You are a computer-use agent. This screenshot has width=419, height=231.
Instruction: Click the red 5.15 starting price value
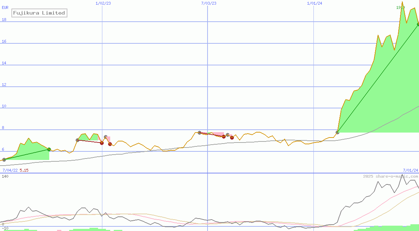(24, 170)
